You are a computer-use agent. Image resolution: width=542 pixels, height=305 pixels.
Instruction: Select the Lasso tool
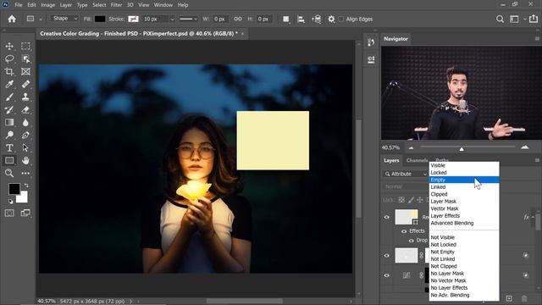[x=9, y=58]
